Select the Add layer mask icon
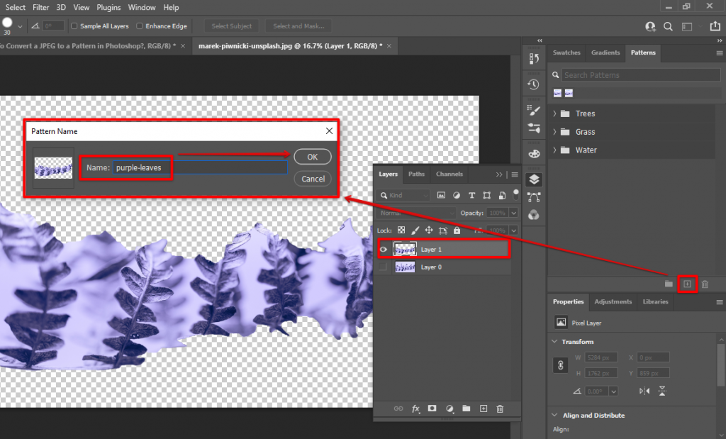 point(432,409)
